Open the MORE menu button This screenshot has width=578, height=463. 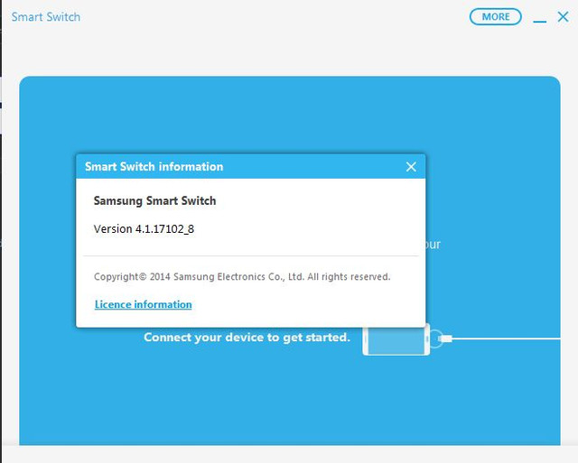point(495,17)
